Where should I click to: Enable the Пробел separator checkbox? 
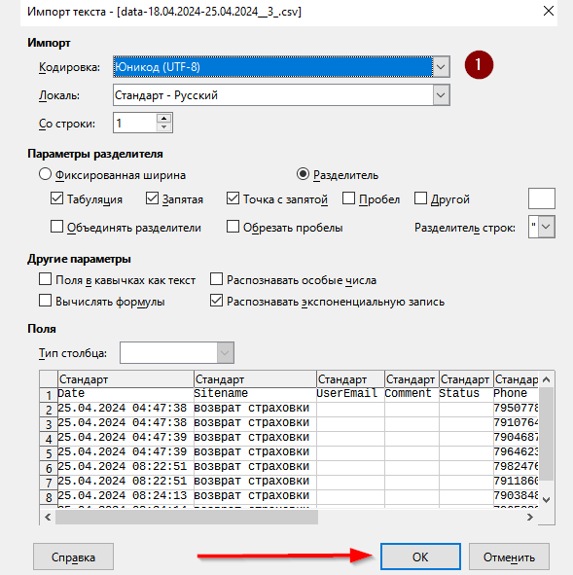[348, 198]
